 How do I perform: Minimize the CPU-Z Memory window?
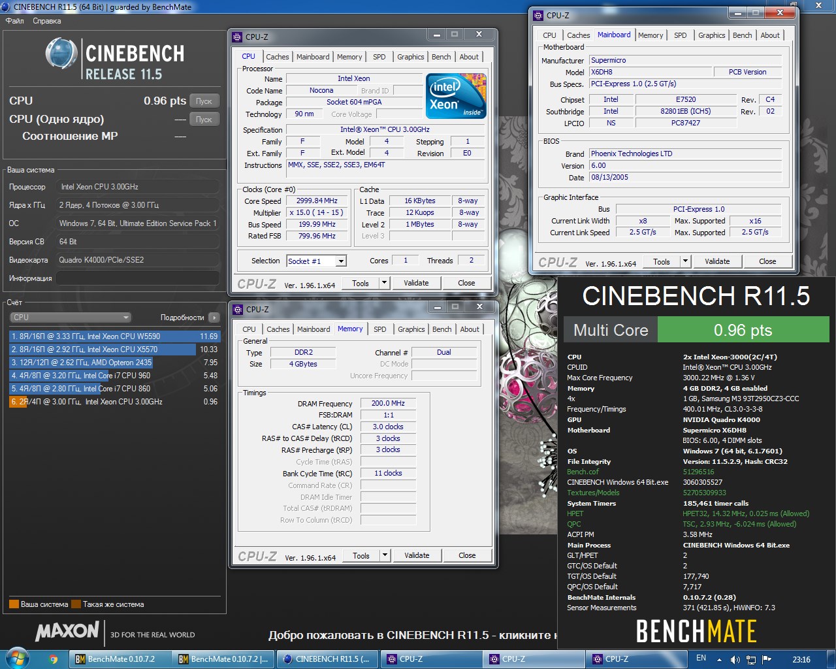pyautogui.click(x=437, y=307)
